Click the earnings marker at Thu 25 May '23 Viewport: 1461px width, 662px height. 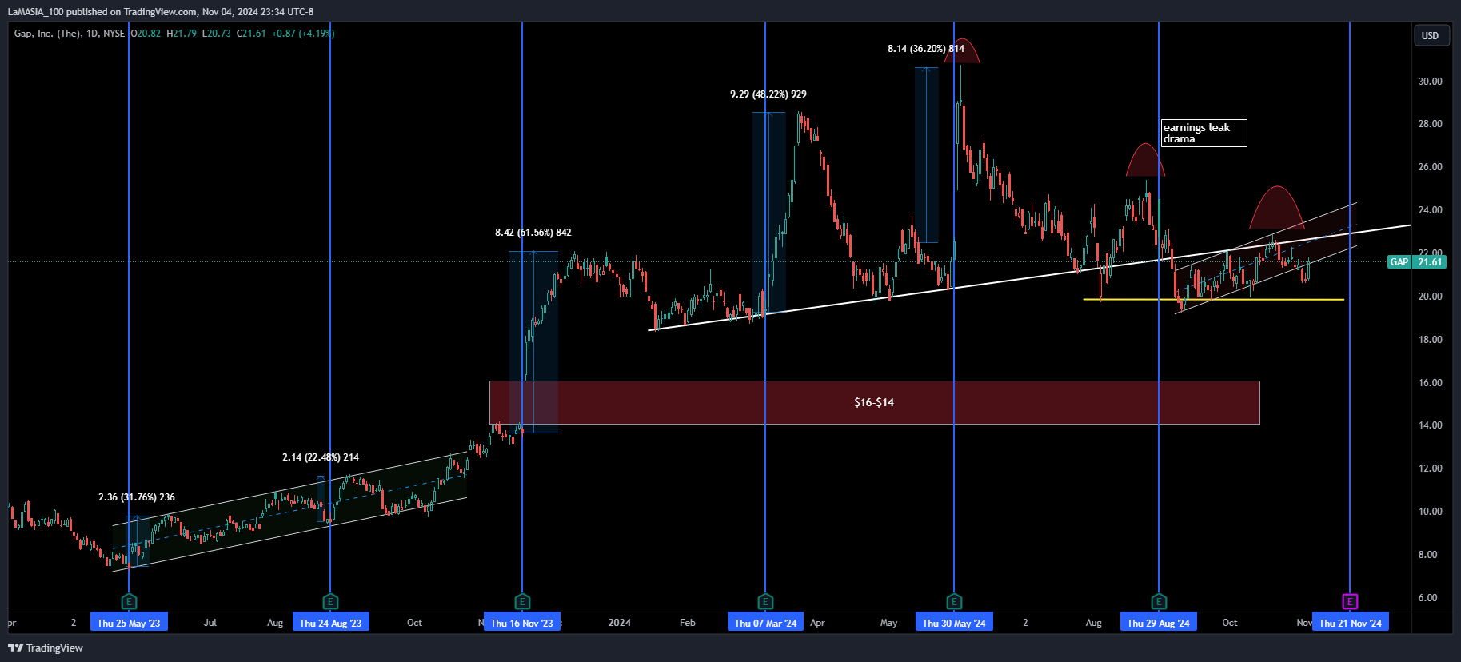tap(129, 601)
